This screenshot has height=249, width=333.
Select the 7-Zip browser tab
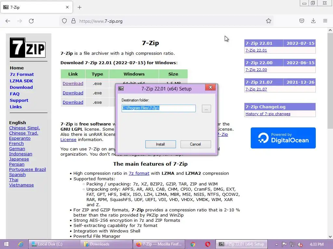pyautogui.click(x=36, y=7)
